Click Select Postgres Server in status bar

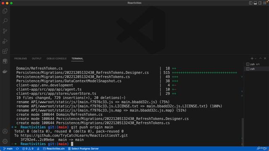coord(83,148)
